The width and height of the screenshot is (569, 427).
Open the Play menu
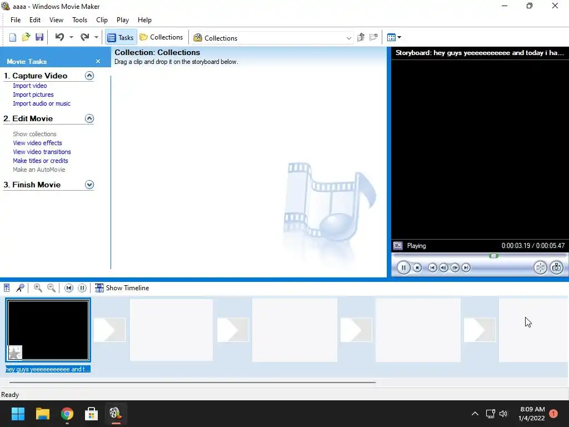[x=123, y=20]
